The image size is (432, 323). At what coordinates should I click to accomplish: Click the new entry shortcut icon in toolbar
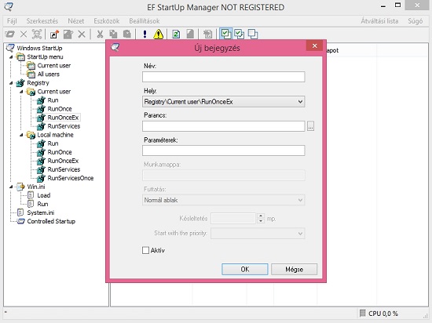point(54,34)
